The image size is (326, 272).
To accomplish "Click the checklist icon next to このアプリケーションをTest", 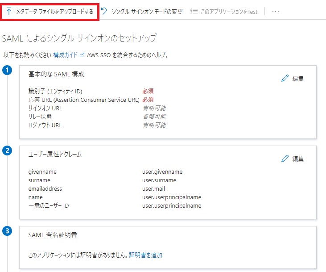I will click(194, 11).
